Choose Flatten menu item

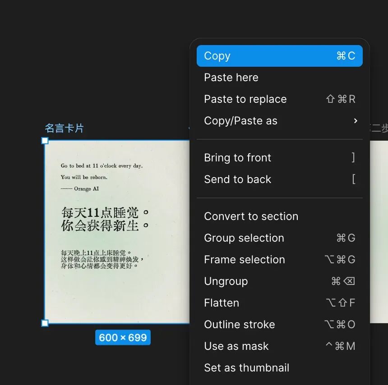[x=279, y=303]
